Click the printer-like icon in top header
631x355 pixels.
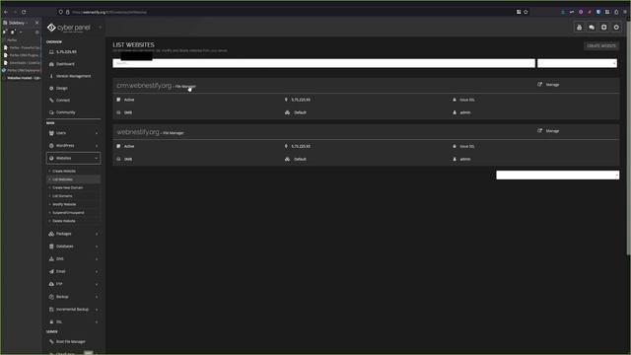579,28
